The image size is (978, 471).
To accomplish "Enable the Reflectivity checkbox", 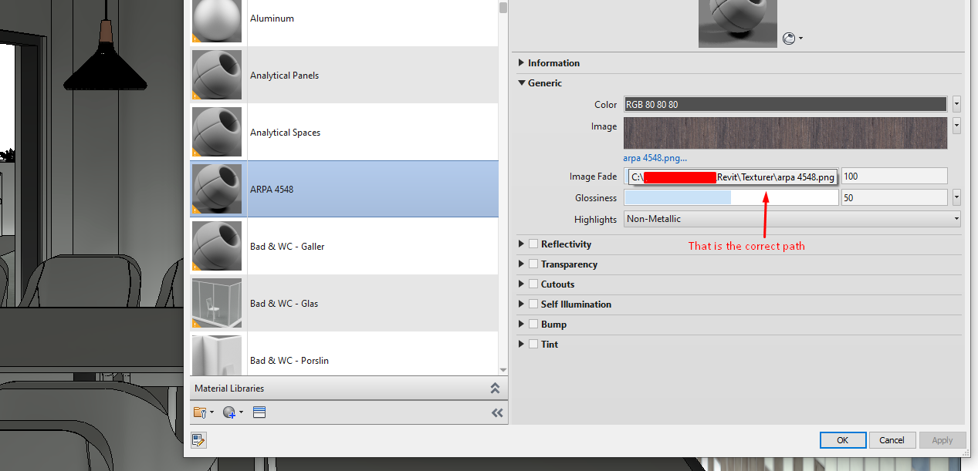I will [533, 244].
